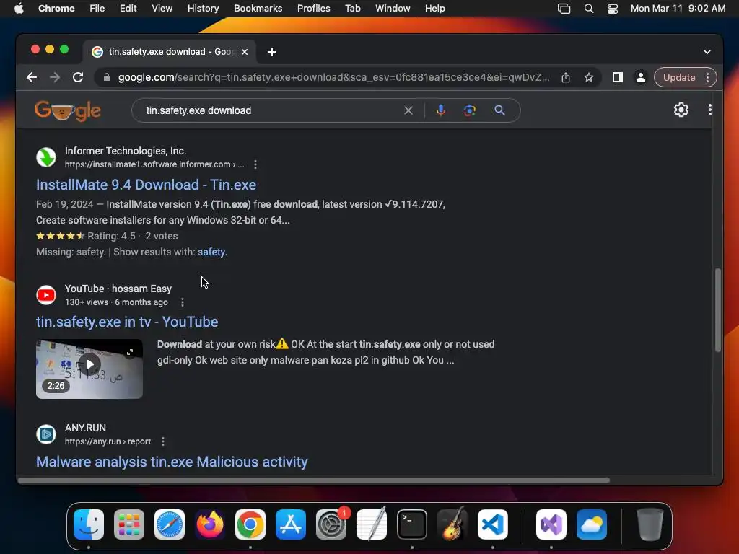Share this page from address bar
Screen dimensions: 739x554
(x=566, y=77)
